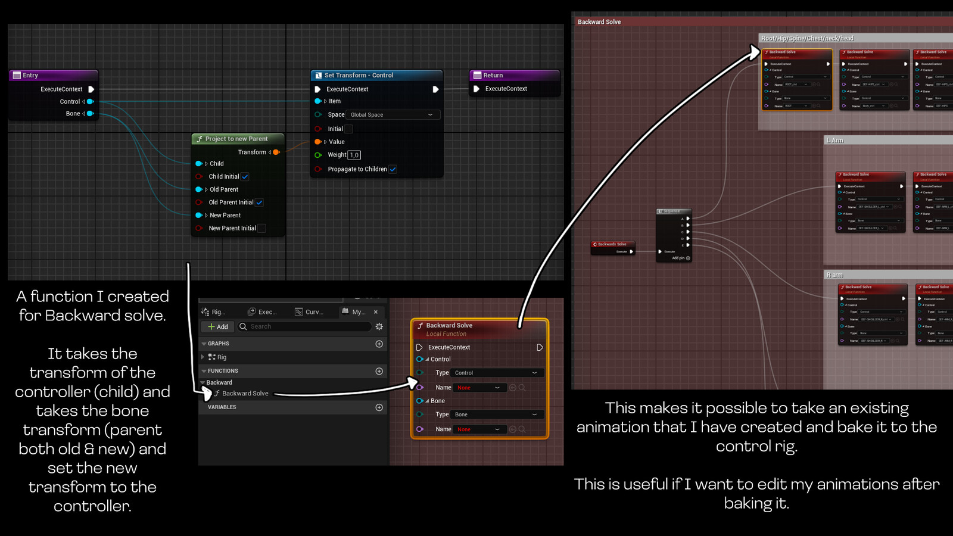Click Entry node ExecuteContext output pin
This screenshot has width=953, height=536.
click(x=91, y=89)
